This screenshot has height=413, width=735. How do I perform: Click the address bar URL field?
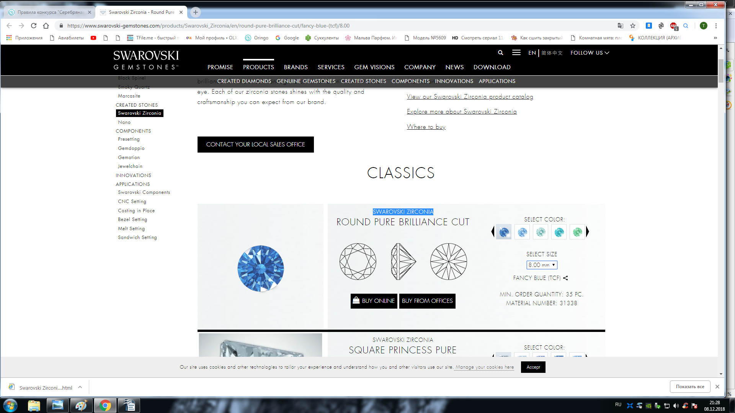tap(337, 26)
